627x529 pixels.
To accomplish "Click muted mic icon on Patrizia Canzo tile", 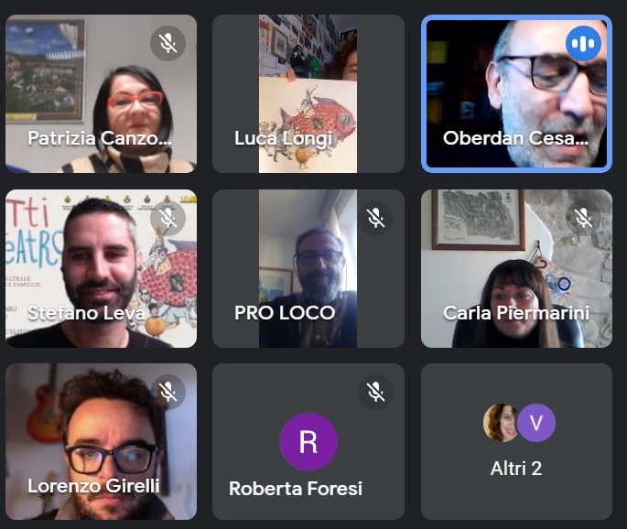I will [168, 43].
